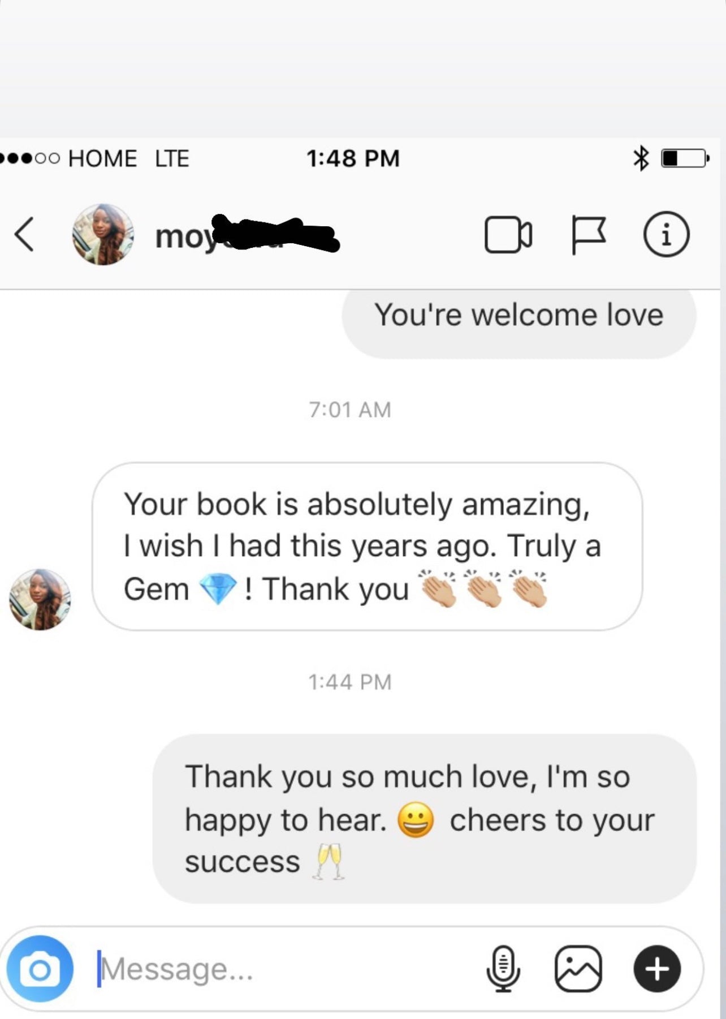
Task: Tap the black plus icon in message bar
Action: 657,969
